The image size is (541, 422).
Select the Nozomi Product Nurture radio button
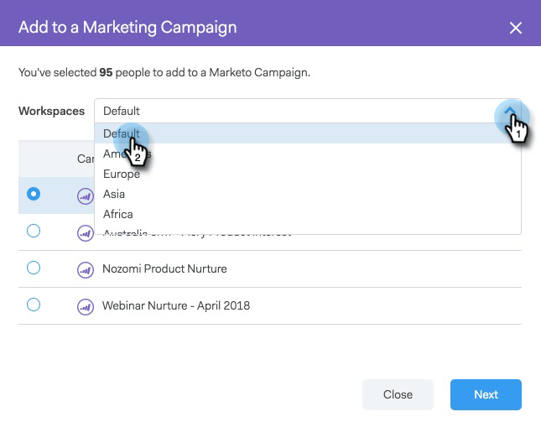pos(34,268)
